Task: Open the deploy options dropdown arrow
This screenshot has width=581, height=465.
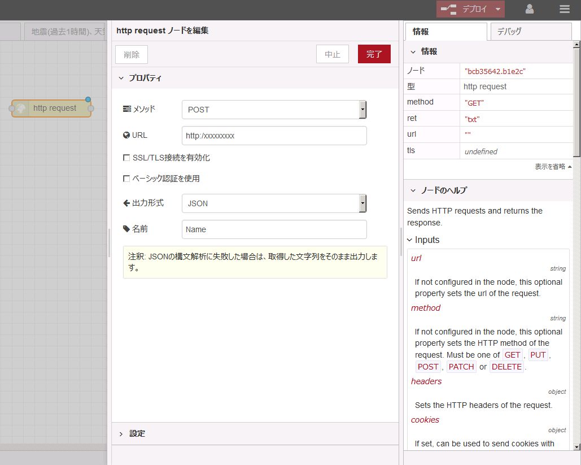Action: pyautogui.click(x=498, y=9)
